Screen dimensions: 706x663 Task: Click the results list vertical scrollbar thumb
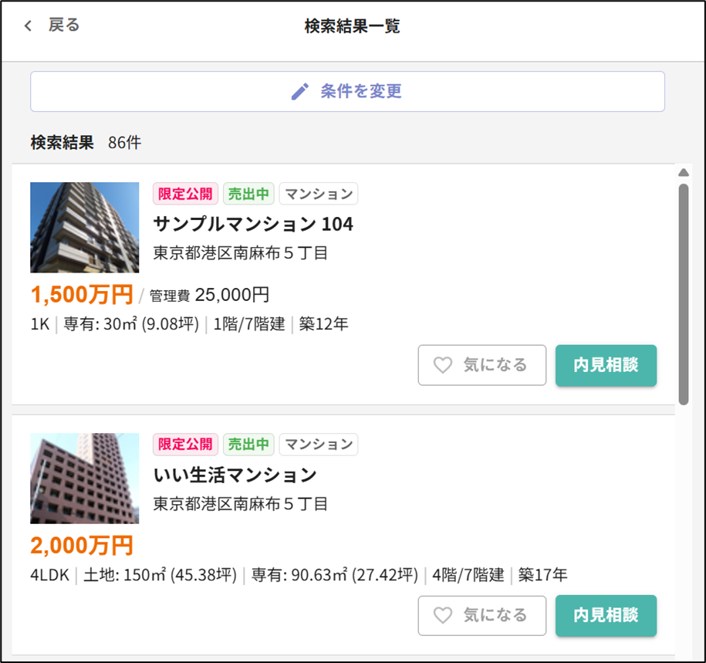683,293
